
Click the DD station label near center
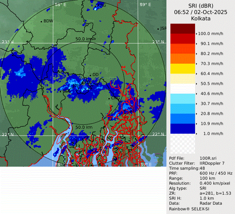(x=95, y=75)
